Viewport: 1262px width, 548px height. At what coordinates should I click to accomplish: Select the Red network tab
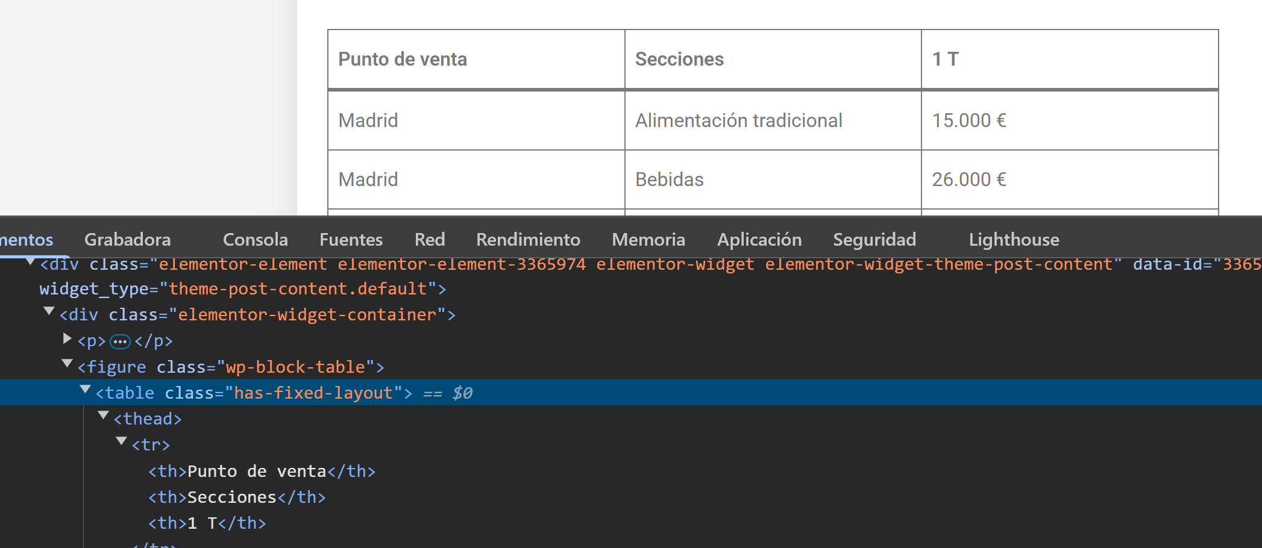(429, 240)
